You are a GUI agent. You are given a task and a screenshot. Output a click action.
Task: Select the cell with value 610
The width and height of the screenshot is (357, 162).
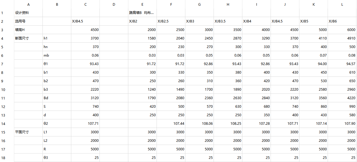pyautogui.click(x=342, y=72)
